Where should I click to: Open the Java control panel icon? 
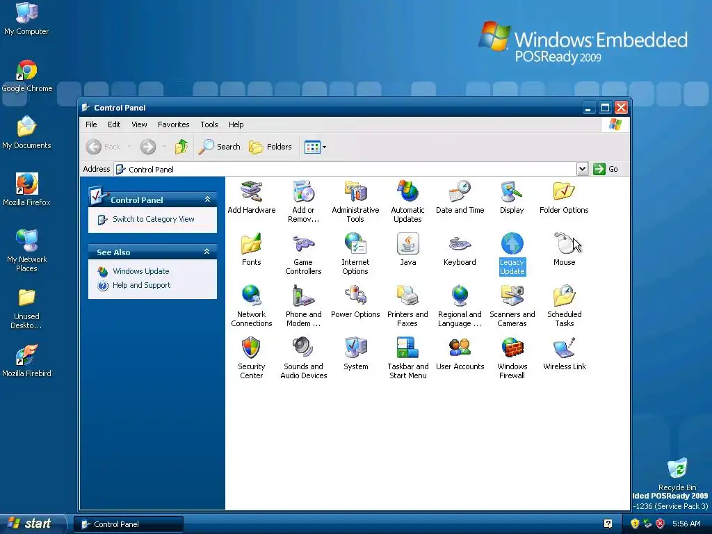407,250
